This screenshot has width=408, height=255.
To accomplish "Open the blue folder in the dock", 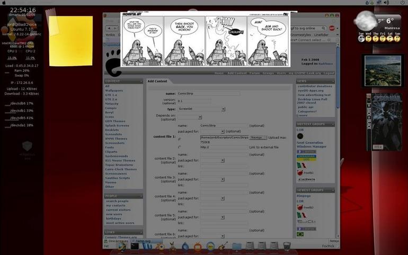I will tap(236, 247).
